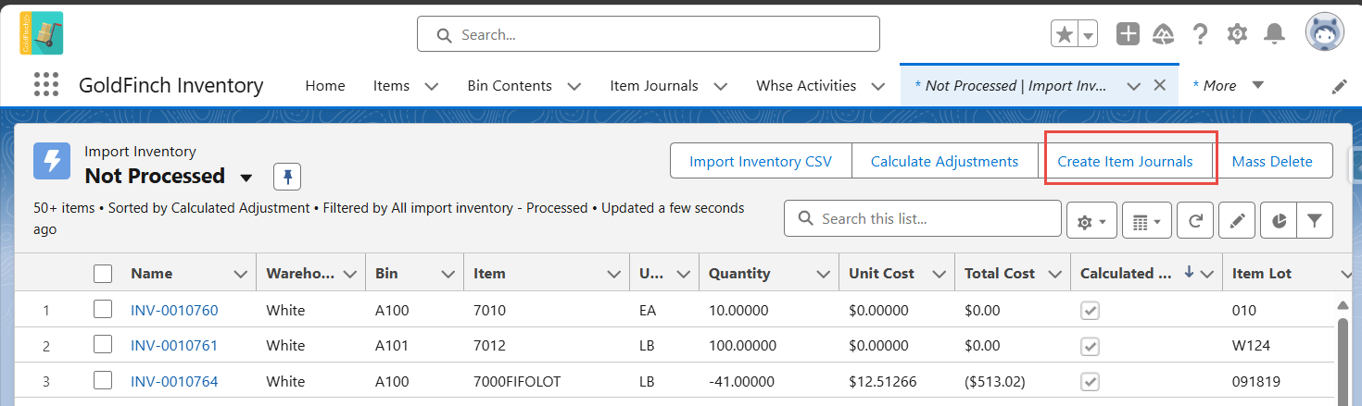The height and width of the screenshot is (406, 1362).
Task: Click the Favorites star icon
Action: coord(1065,34)
